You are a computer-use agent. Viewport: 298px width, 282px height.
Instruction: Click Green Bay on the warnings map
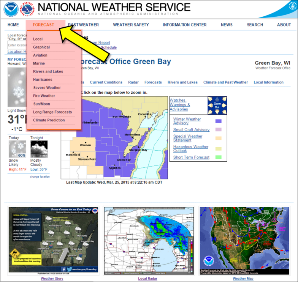124,159
